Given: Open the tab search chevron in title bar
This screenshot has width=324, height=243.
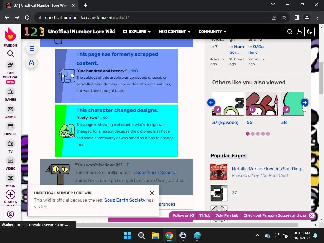Looking at the screenshot, I should tap(273, 4).
